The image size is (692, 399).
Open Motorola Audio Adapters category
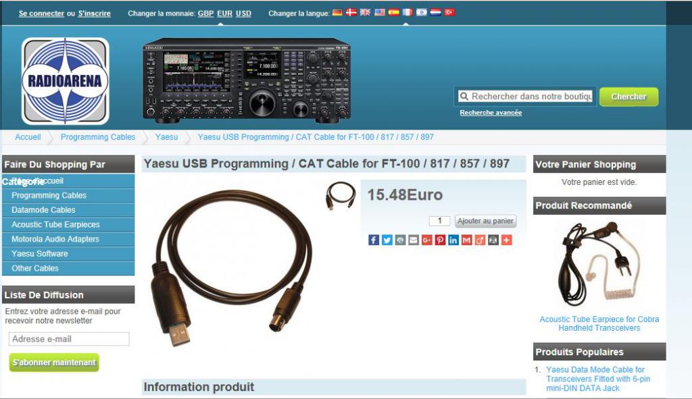68,239
